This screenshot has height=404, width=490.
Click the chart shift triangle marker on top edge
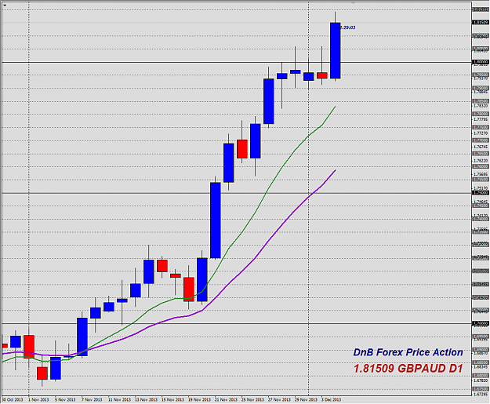(x=354, y=3)
